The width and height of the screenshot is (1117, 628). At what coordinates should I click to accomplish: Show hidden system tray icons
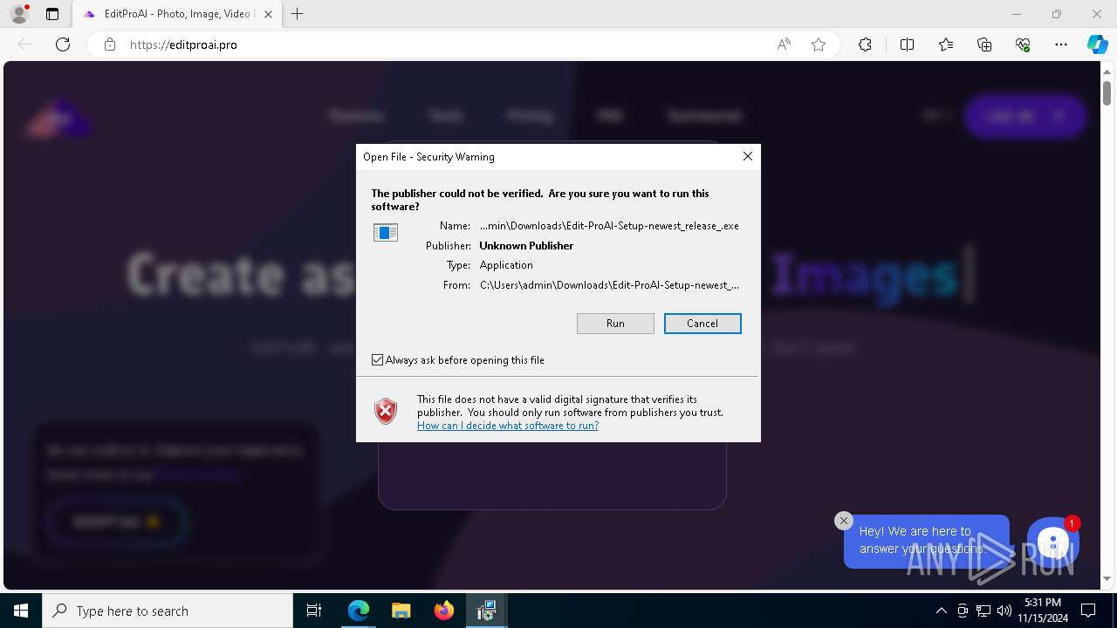[x=941, y=611]
